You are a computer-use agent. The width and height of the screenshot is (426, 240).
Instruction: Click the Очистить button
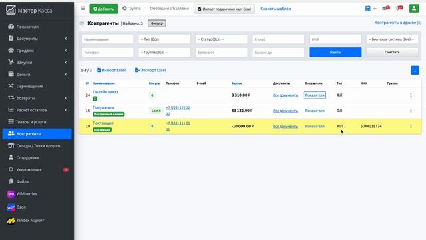pos(392,52)
